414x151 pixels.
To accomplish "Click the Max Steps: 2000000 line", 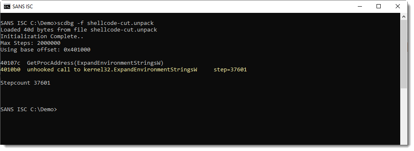I will coord(30,43).
